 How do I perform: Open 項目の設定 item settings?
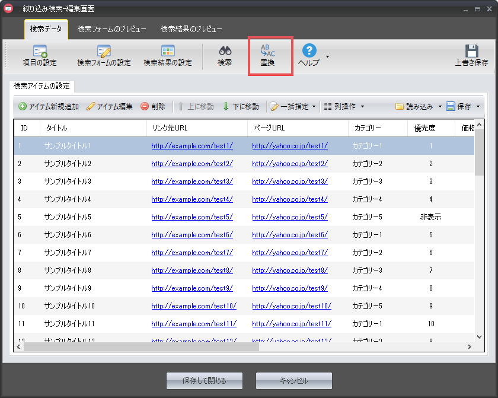pyautogui.click(x=40, y=56)
